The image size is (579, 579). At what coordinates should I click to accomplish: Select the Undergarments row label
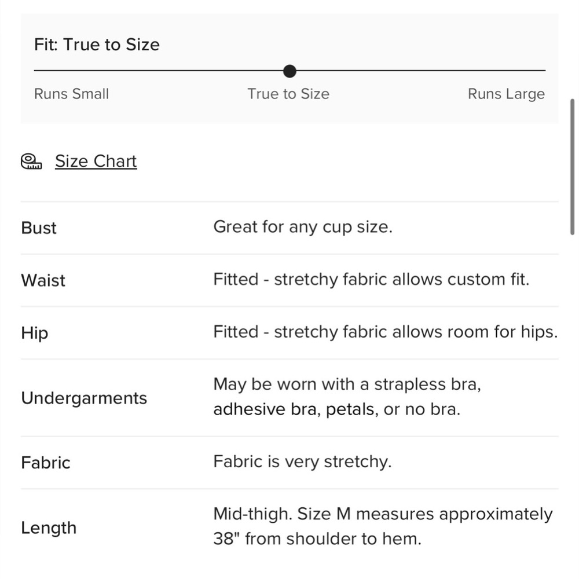pos(84,398)
